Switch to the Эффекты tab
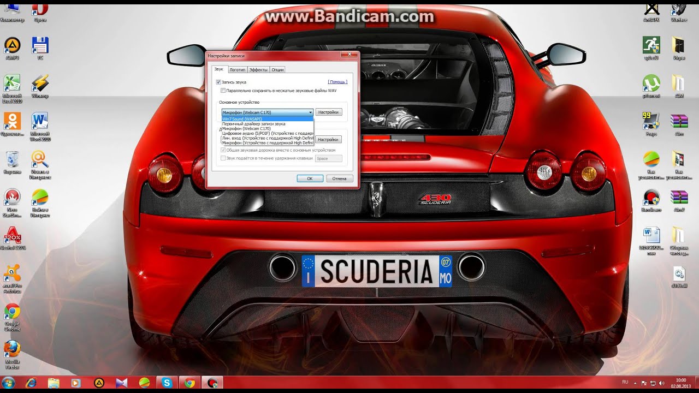 point(258,70)
